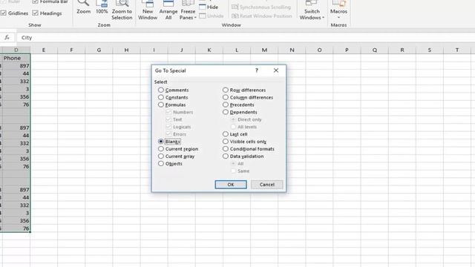Open the Switch Windows dropdown
Viewport: 475px width, 267px height.
(312, 10)
